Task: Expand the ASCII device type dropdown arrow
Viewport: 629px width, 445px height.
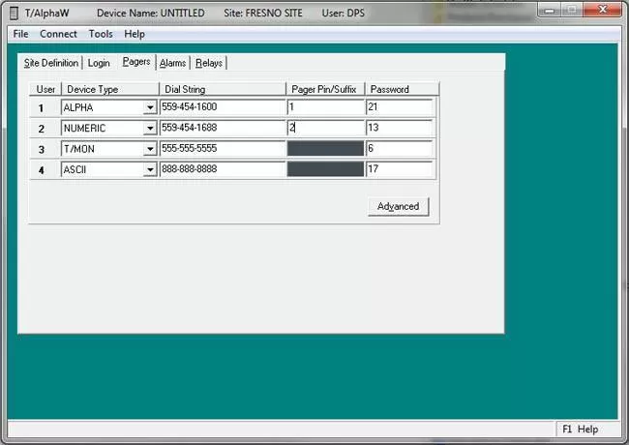Action: [x=150, y=170]
